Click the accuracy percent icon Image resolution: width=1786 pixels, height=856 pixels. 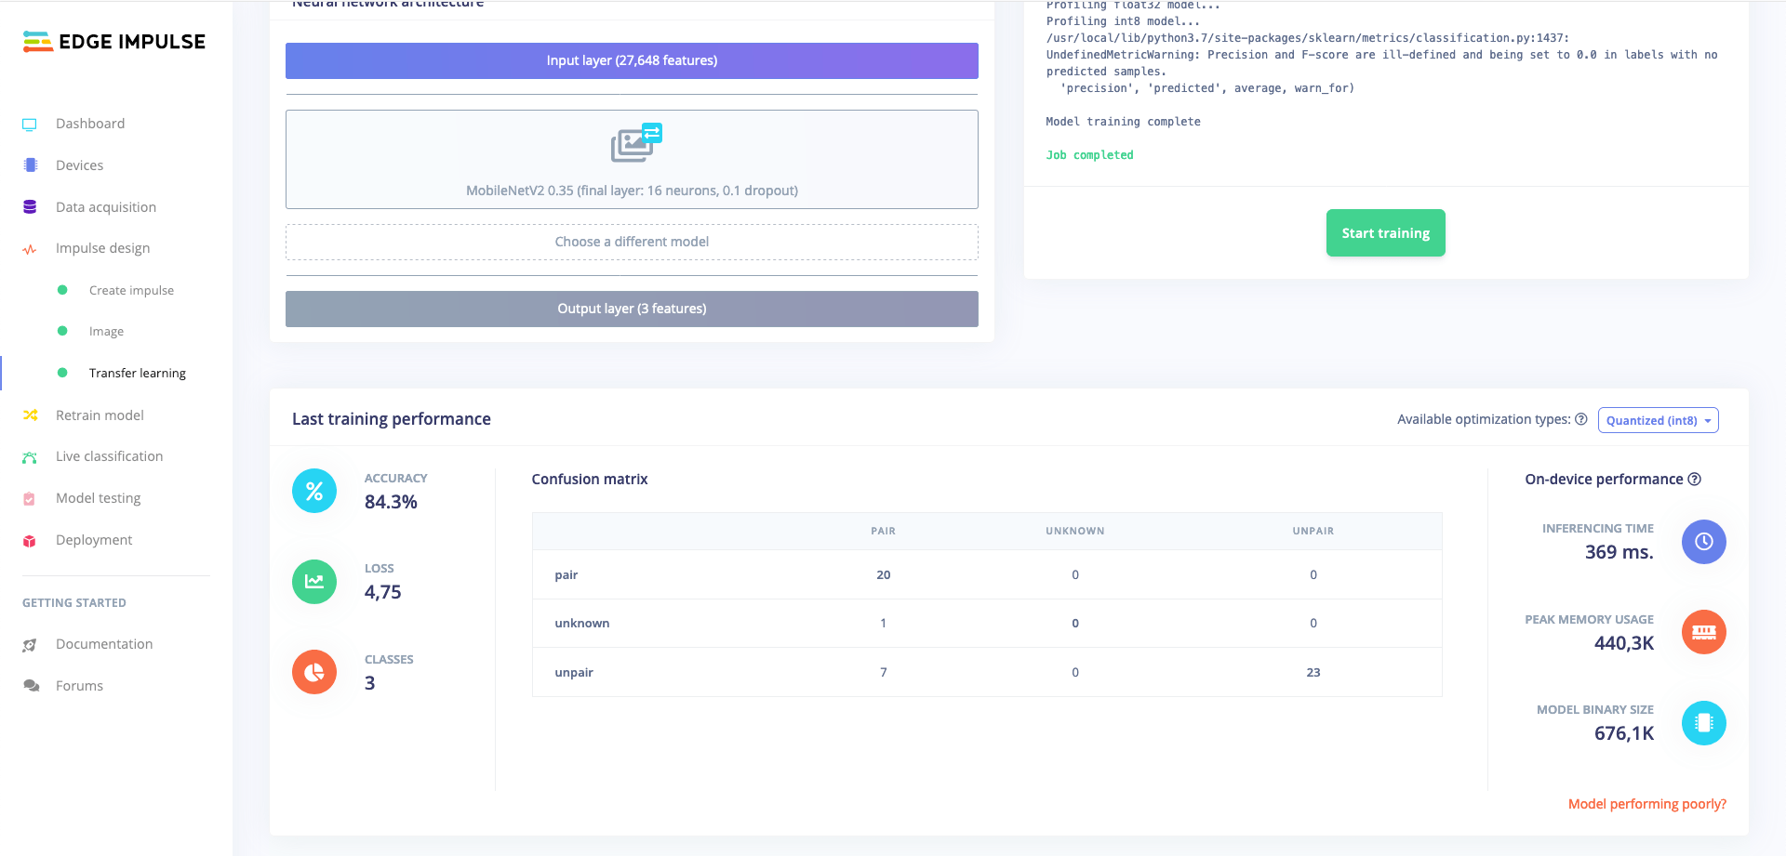pos(314,491)
